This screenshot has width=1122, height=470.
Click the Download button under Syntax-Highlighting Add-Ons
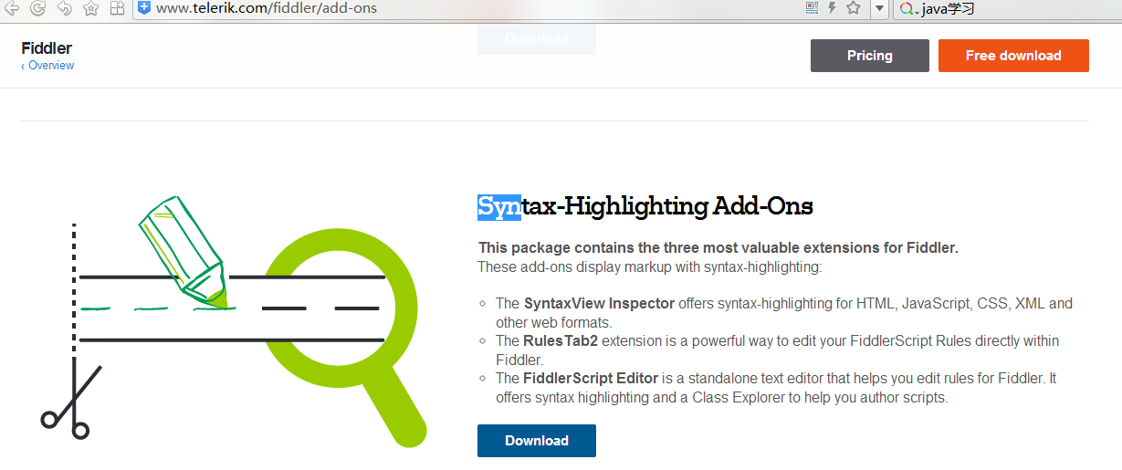tap(537, 441)
